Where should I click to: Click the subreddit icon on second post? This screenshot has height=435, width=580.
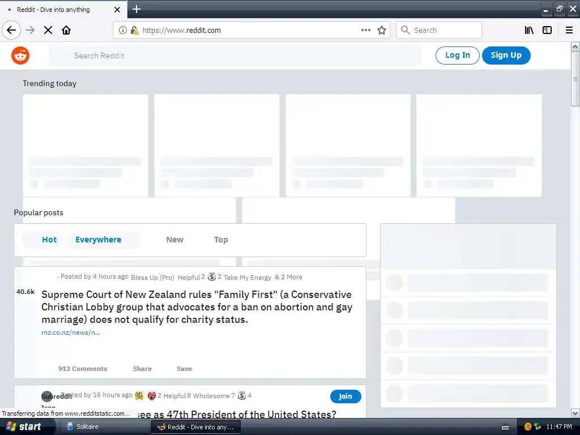click(47, 396)
